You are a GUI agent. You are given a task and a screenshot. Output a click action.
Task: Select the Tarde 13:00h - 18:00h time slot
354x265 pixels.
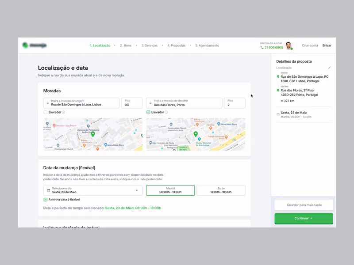(x=221, y=190)
